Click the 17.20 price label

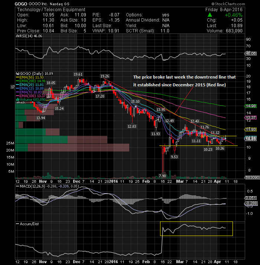pyautogui.click(x=100, y=96)
